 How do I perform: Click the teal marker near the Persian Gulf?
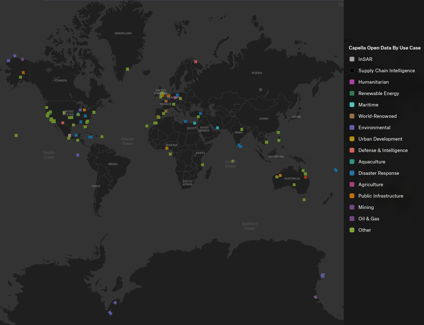click(x=217, y=128)
